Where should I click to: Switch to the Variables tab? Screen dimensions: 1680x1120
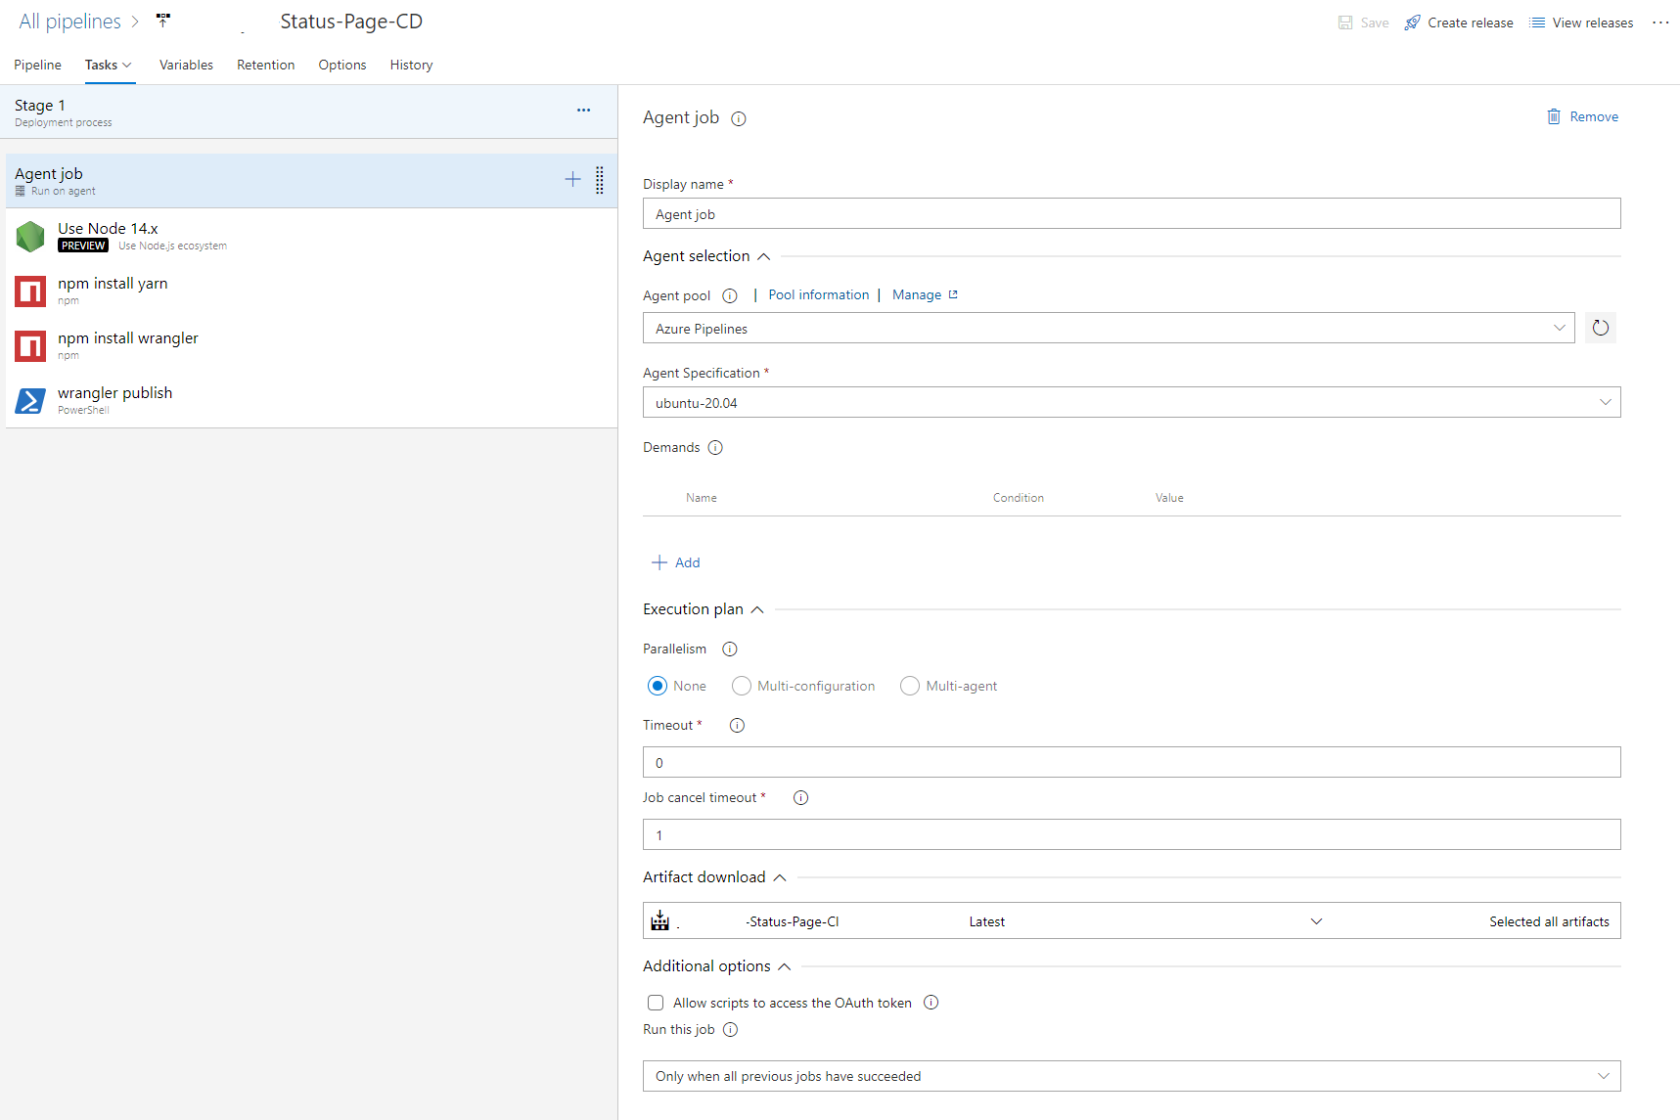(x=186, y=65)
